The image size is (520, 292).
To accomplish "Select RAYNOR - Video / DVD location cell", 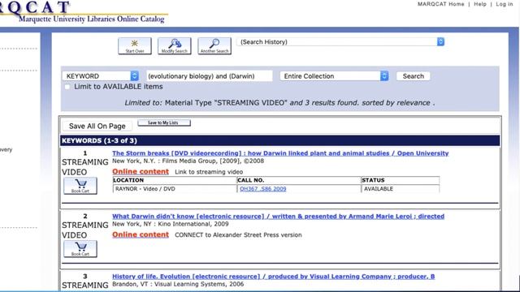I will click(175, 189).
